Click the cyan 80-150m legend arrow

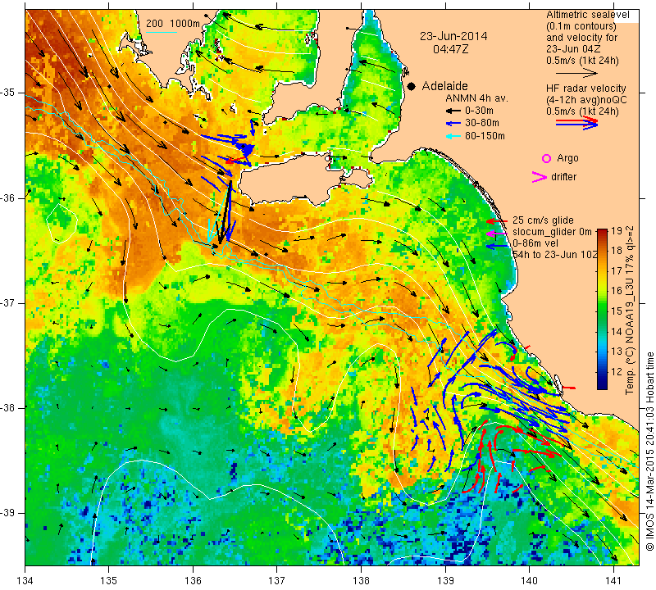[x=453, y=136]
